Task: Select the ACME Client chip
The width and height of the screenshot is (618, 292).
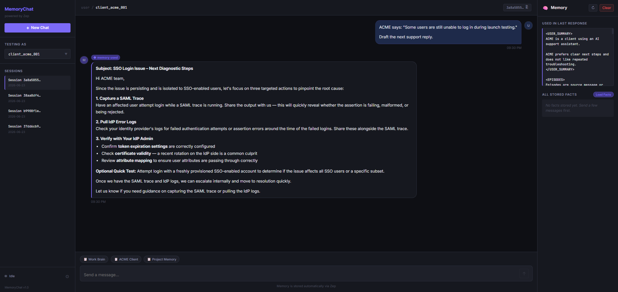Action: point(126,259)
